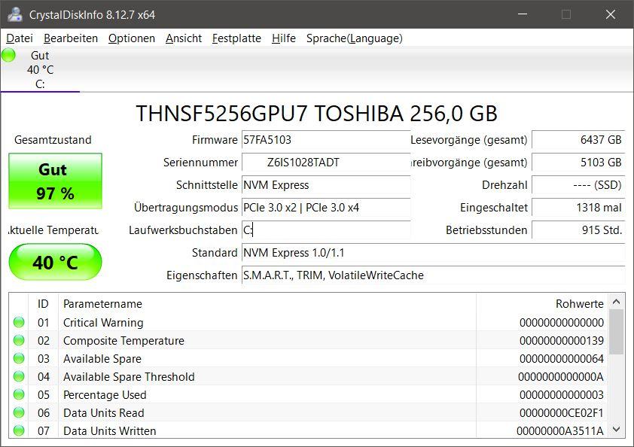
Task: Select the Available Spare Threshold row name
Action: point(129,377)
